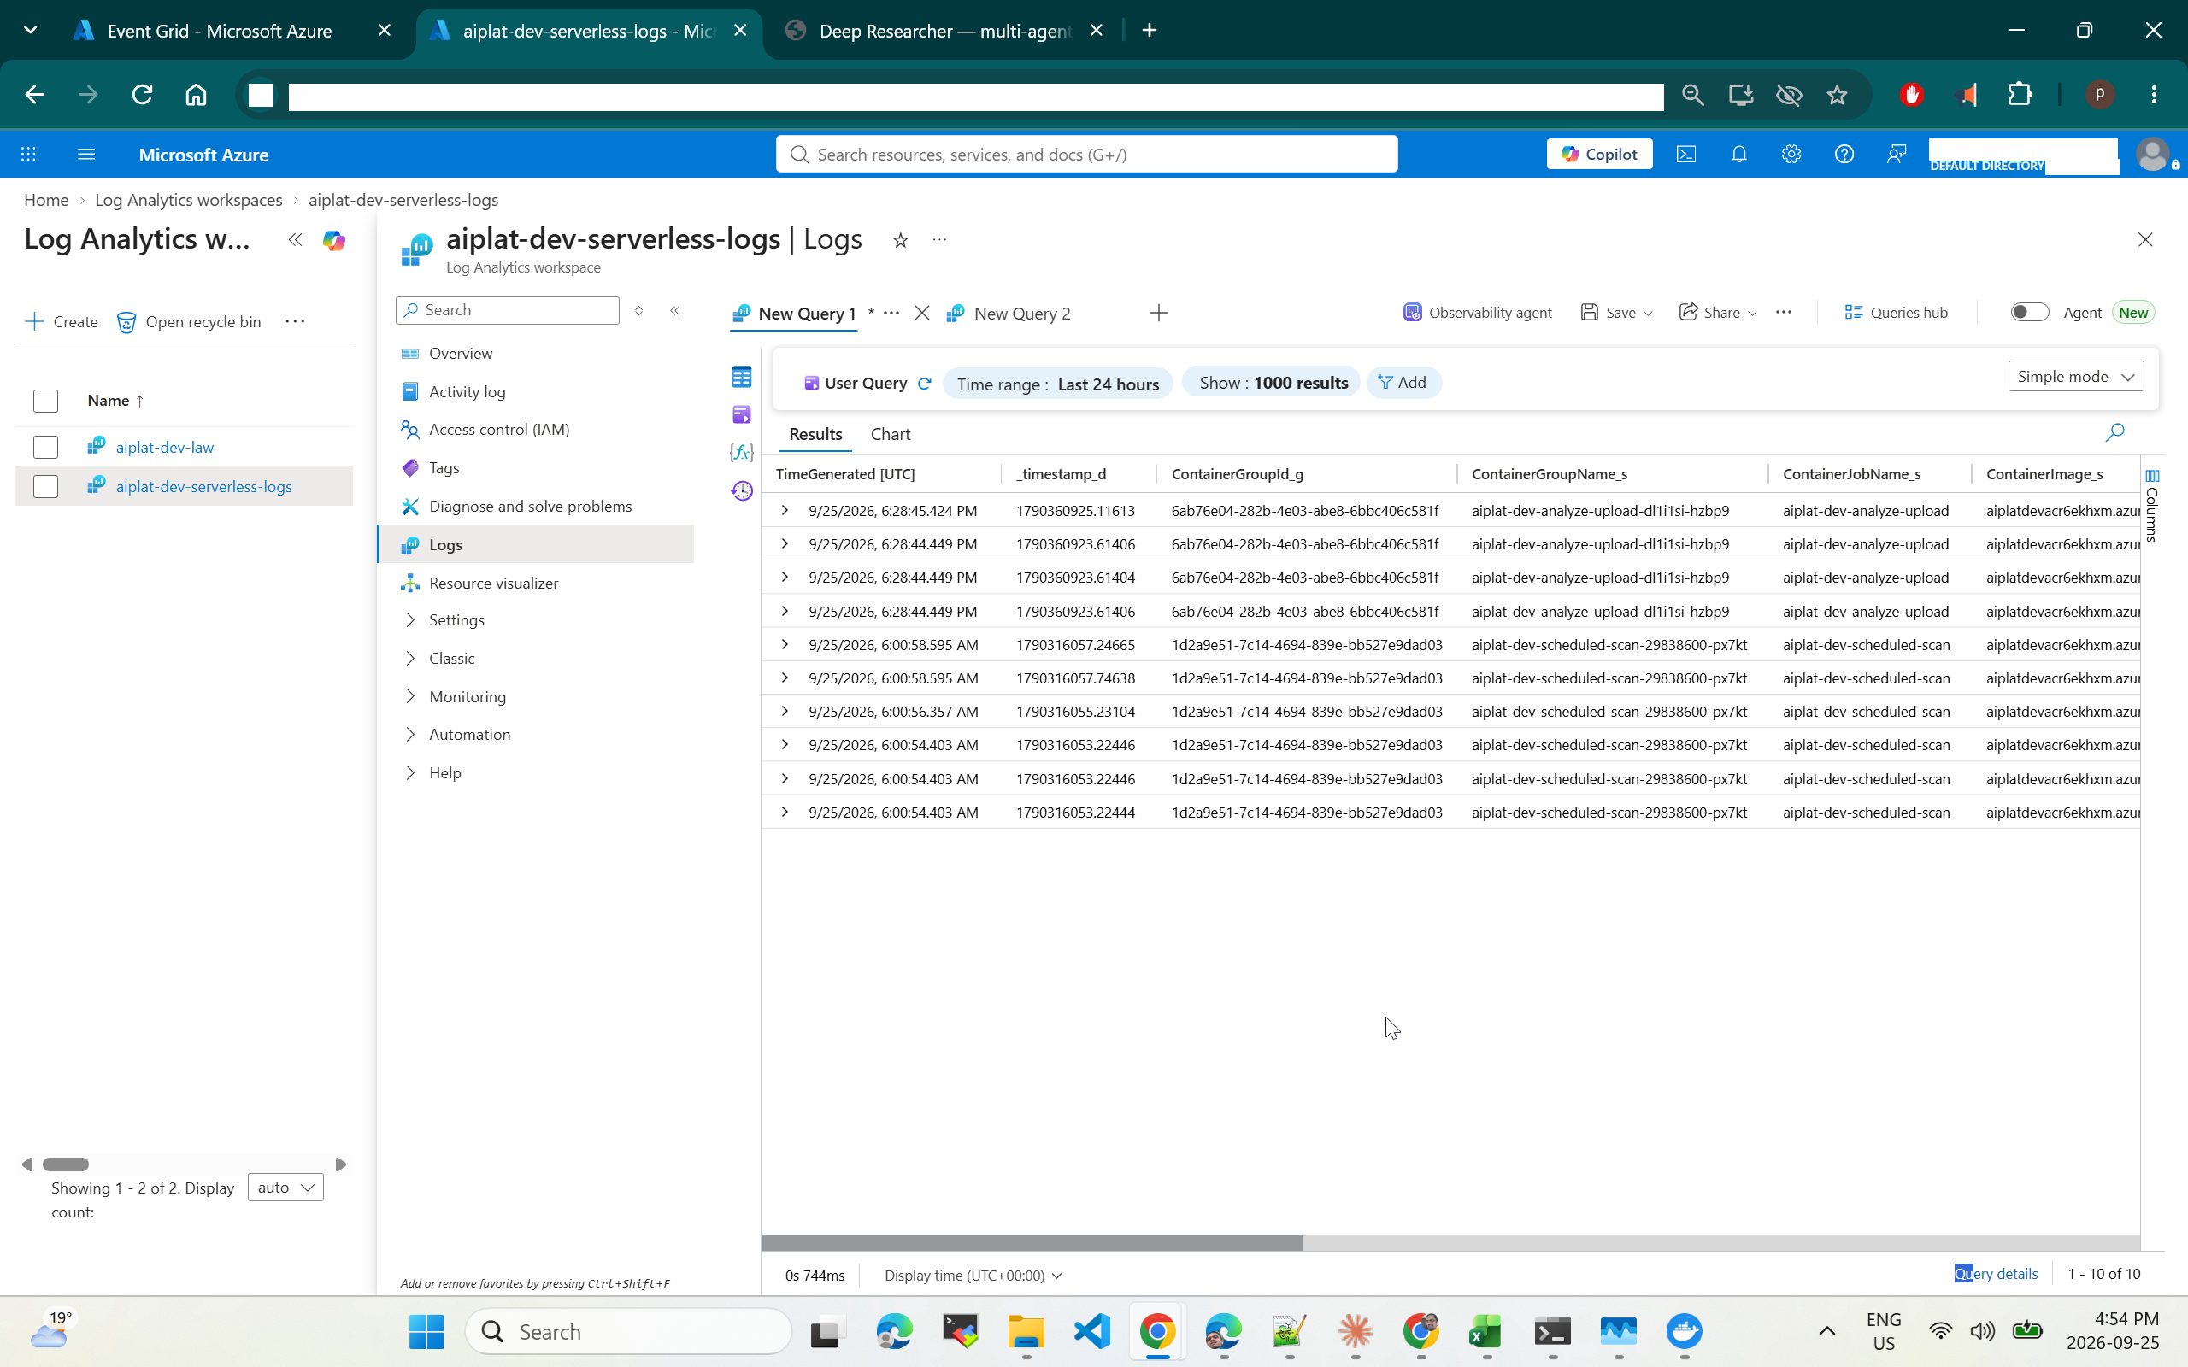The width and height of the screenshot is (2188, 1367).
Task: Open Azure notifications bell
Action: [1738, 155]
